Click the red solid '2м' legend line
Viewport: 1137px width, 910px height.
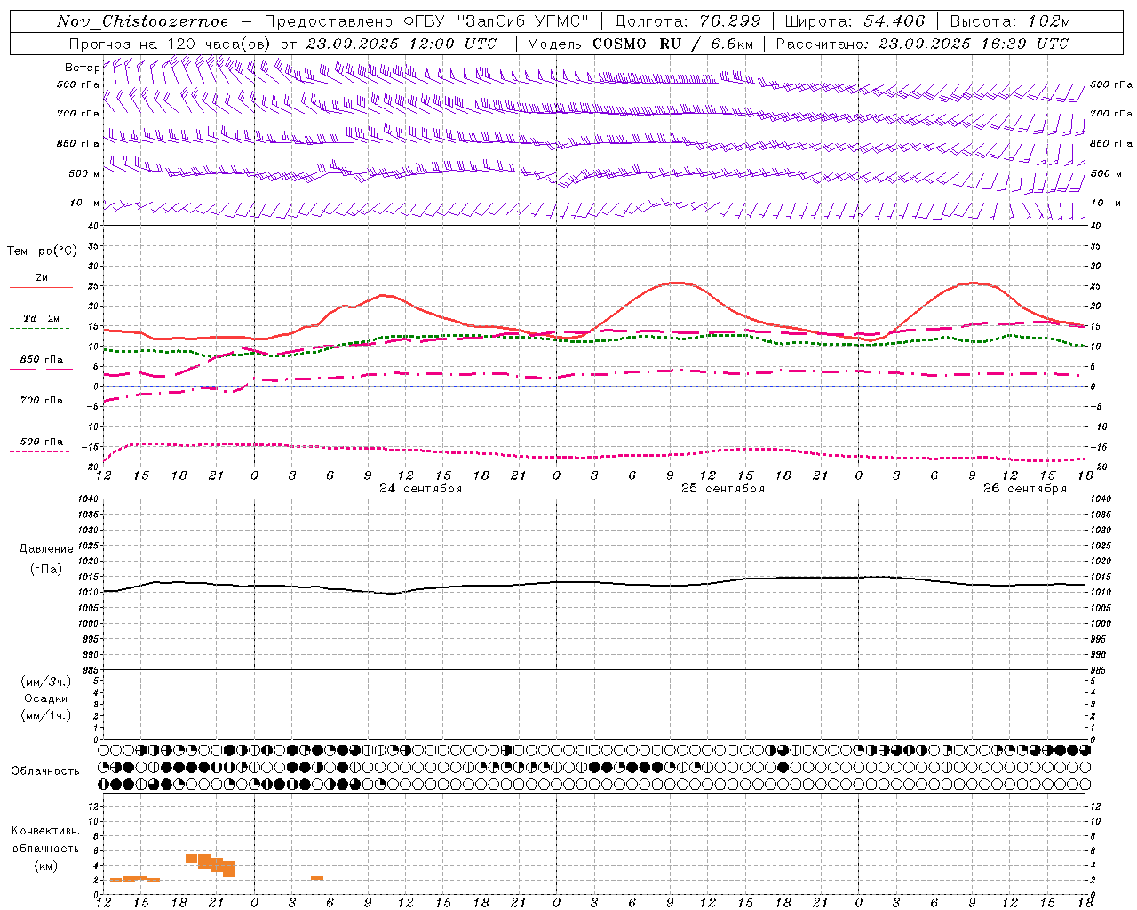[x=41, y=287]
